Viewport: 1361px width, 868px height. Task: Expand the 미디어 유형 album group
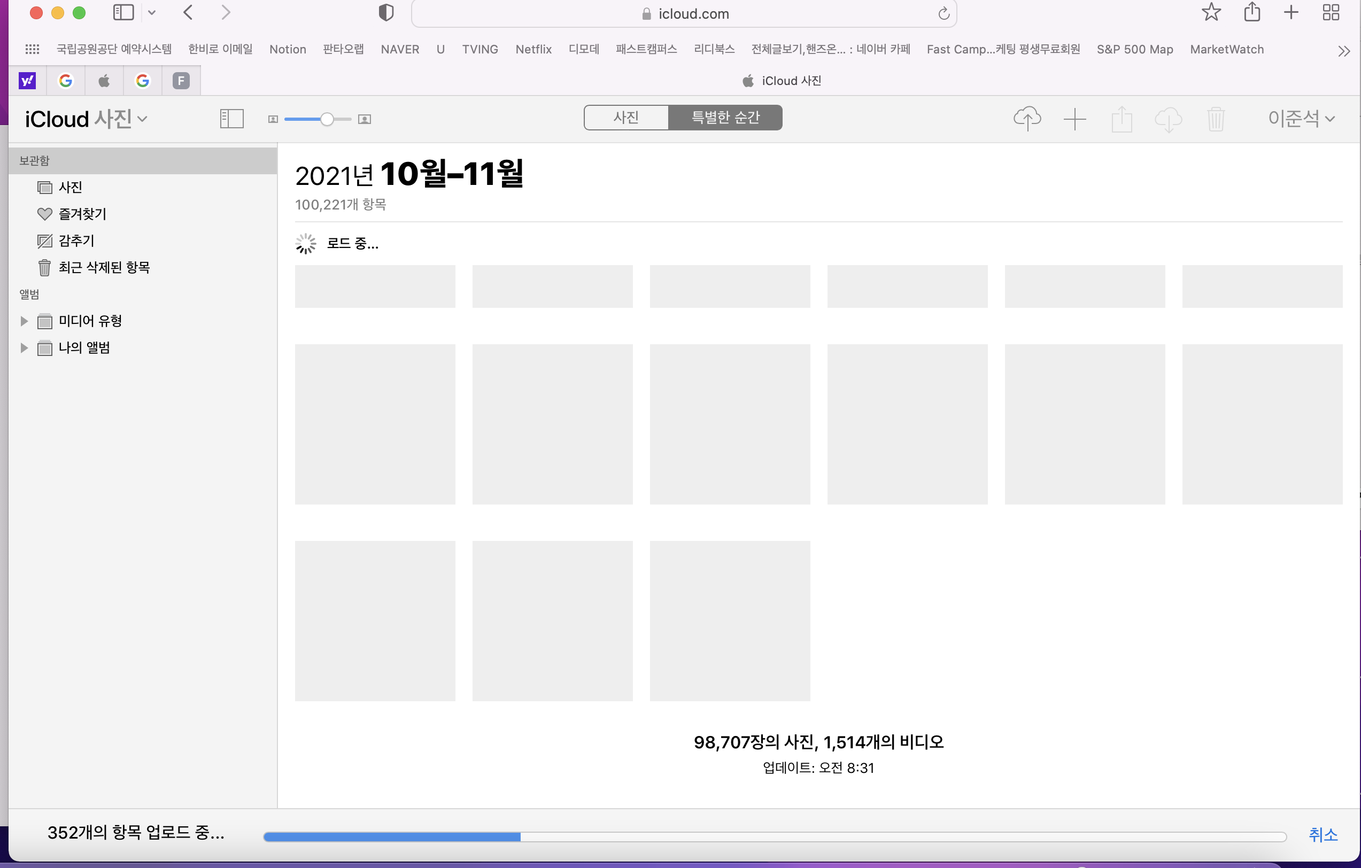click(24, 321)
